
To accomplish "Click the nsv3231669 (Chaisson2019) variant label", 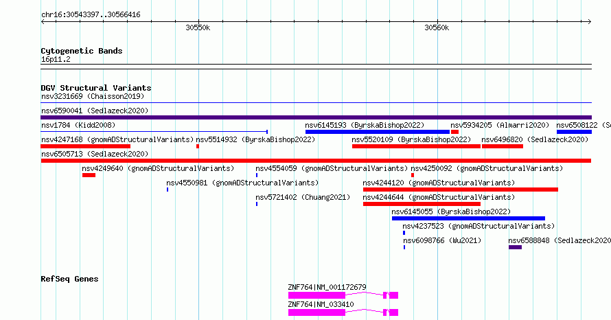I will pos(93,96).
